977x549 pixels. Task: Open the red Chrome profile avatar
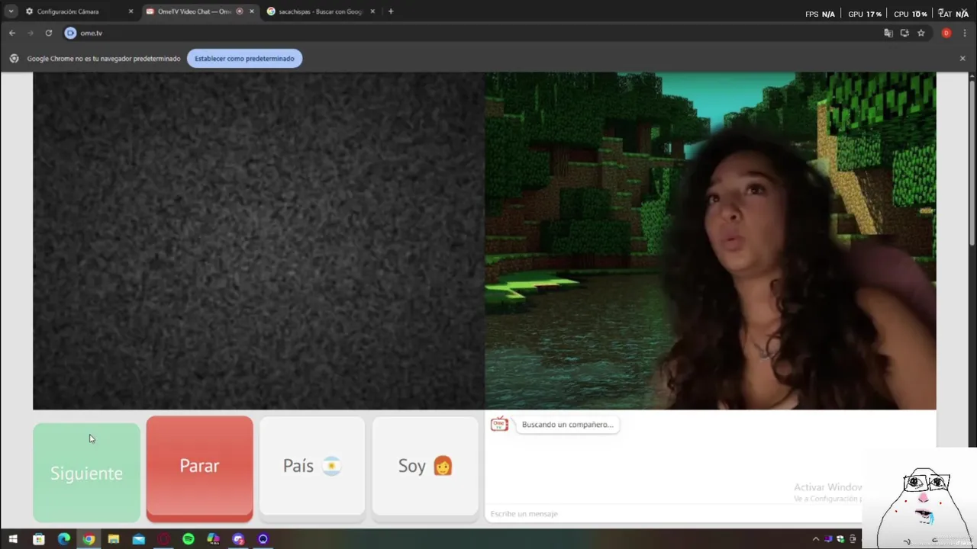tap(946, 33)
